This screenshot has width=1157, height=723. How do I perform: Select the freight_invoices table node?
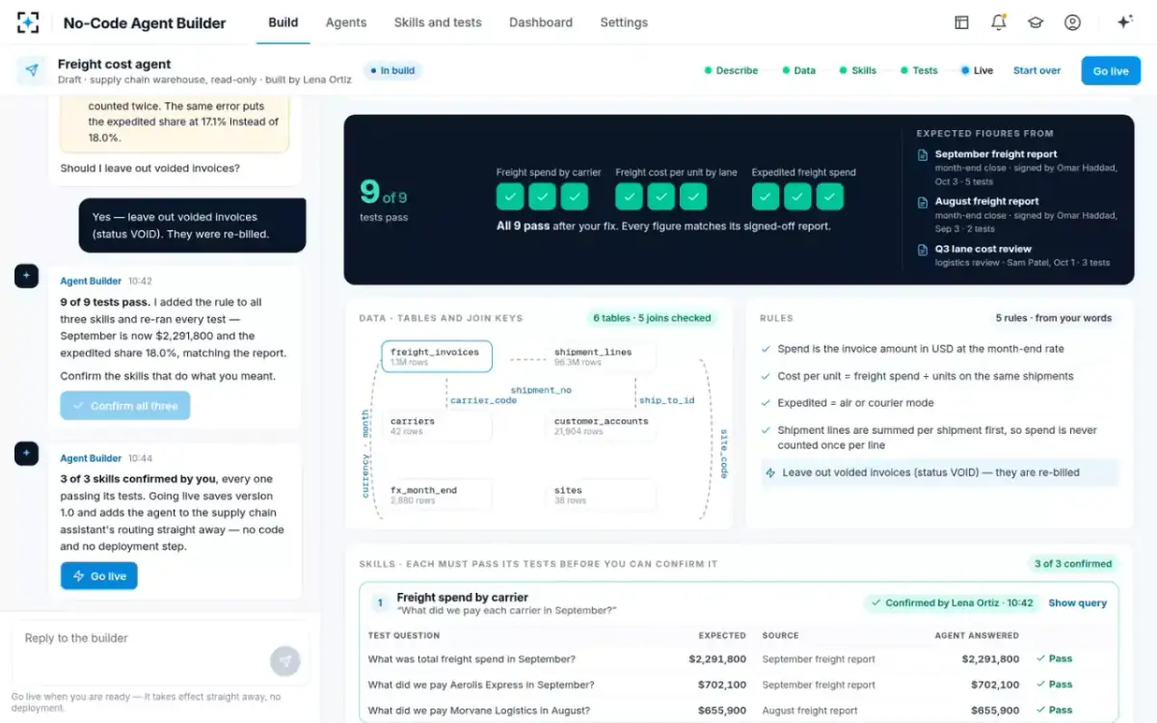[x=437, y=357]
